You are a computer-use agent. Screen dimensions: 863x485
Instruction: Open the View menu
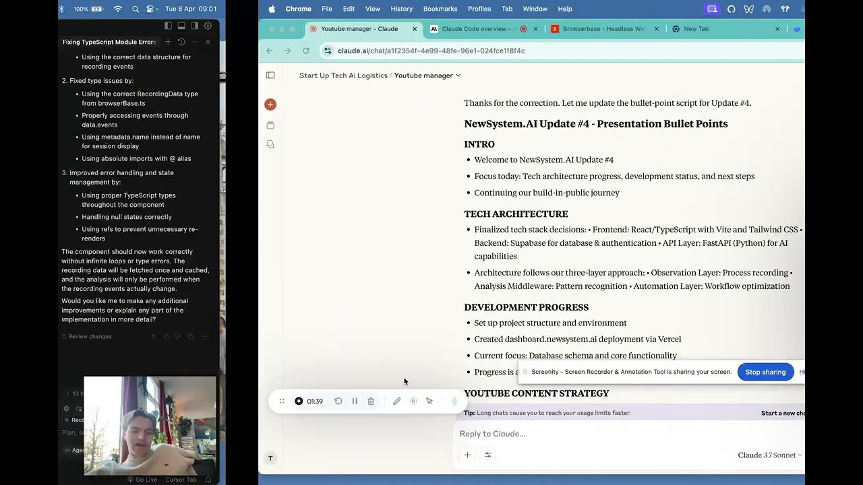(x=373, y=9)
